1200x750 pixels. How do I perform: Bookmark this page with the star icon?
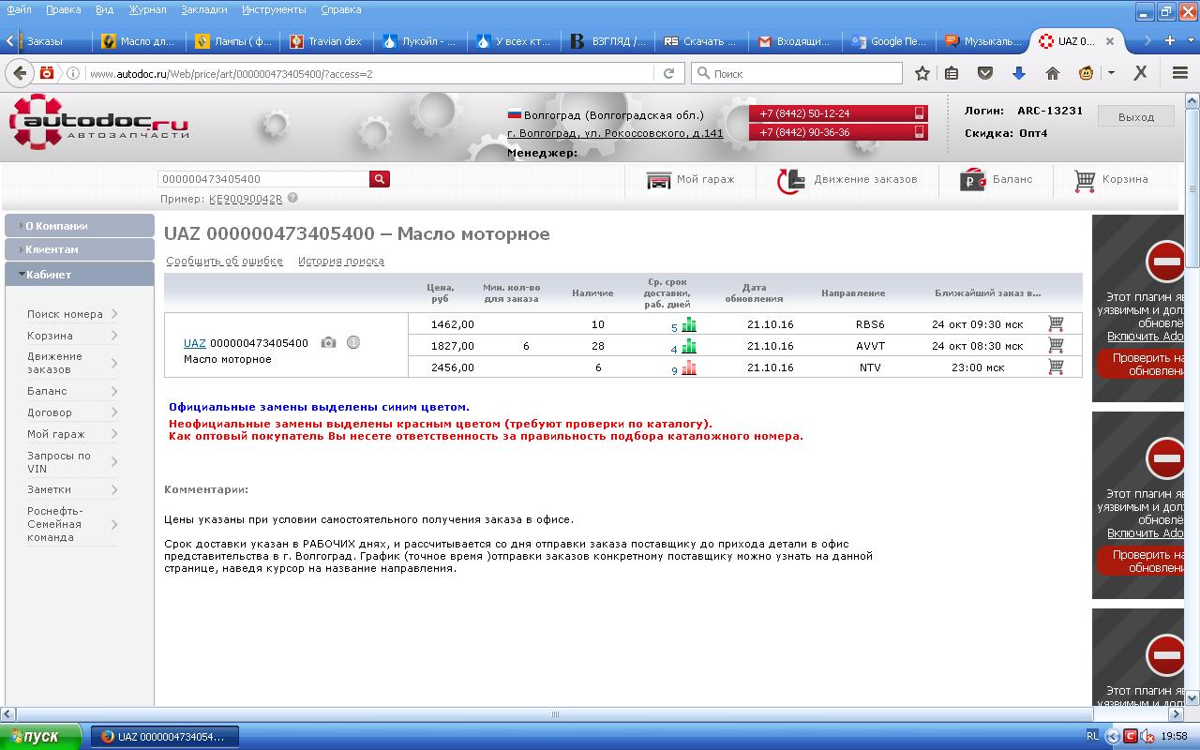coord(922,73)
